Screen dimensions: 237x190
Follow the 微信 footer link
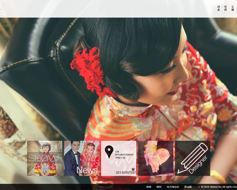[159, 187]
